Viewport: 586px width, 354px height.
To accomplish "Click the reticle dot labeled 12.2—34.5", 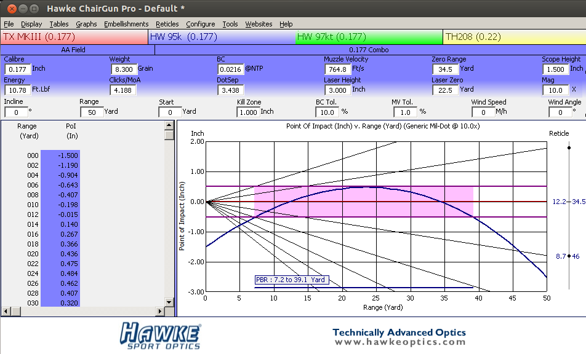I will (569, 202).
